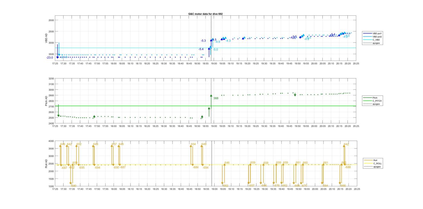
Task: Click the '368' label in the Pitch plot
Action: tap(216, 98)
